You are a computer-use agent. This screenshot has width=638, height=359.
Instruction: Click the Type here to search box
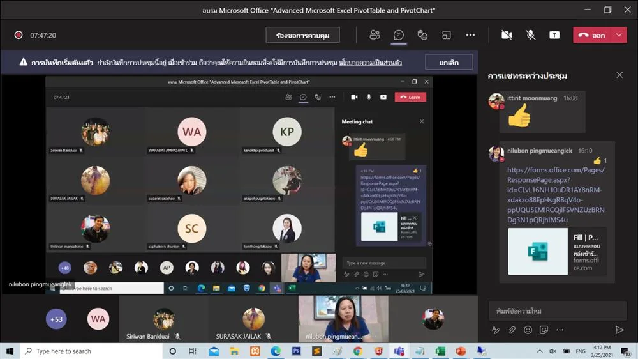(91, 351)
